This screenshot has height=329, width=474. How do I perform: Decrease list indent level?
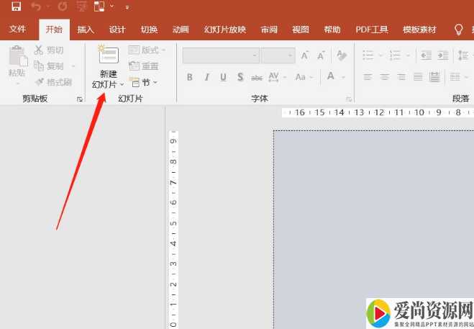(427, 55)
